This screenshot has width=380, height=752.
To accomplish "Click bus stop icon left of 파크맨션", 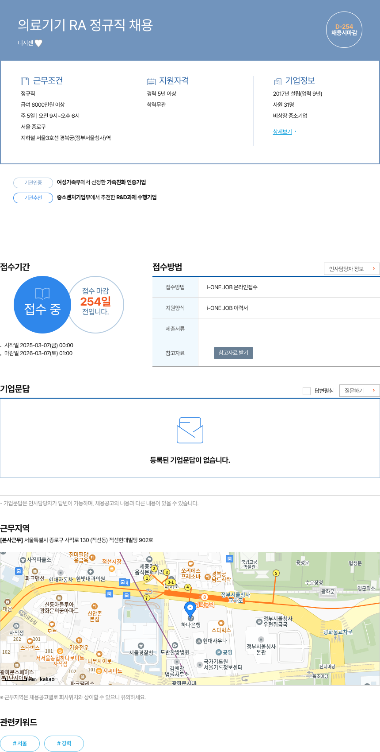I will (x=19, y=571).
